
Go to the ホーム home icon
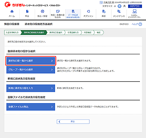click(12, 12)
